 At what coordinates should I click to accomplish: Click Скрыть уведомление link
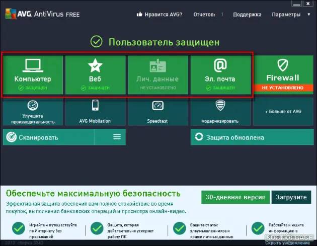(287, 243)
